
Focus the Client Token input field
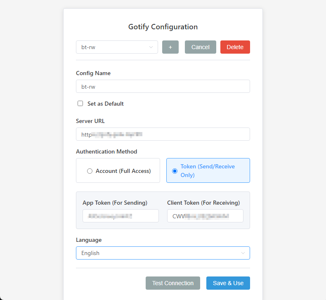click(x=205, y=216)
